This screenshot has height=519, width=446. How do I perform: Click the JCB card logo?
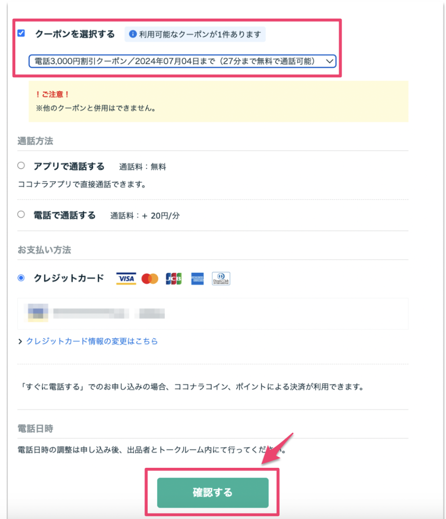[174, 279]
